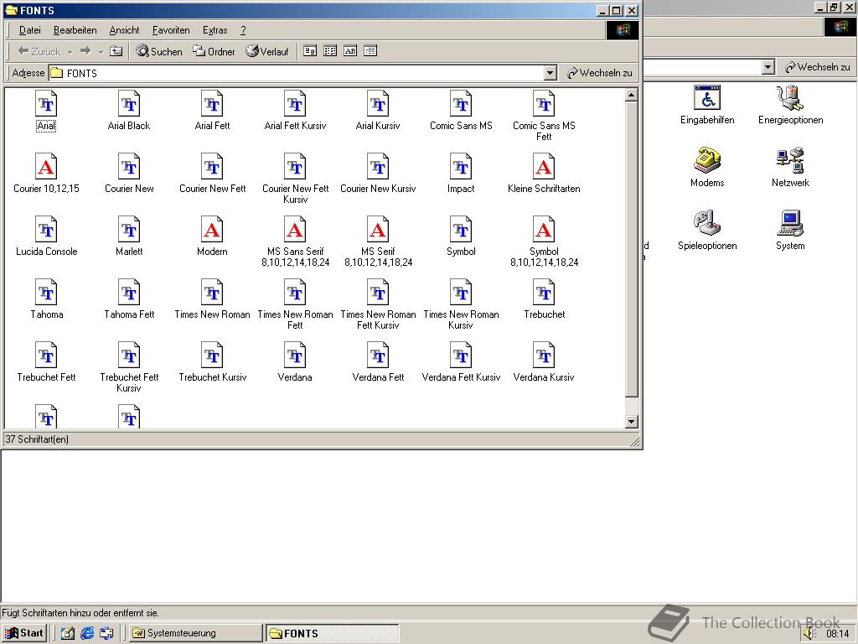858x644 pixels.
Task: Select the Arial Black font icon
Action: 129,103
